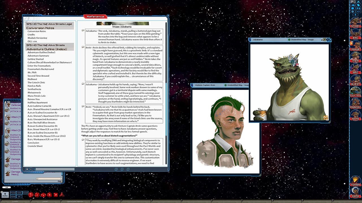Click the Note sidebar button
The image size is (362, 203).
(x=355, y=115)
